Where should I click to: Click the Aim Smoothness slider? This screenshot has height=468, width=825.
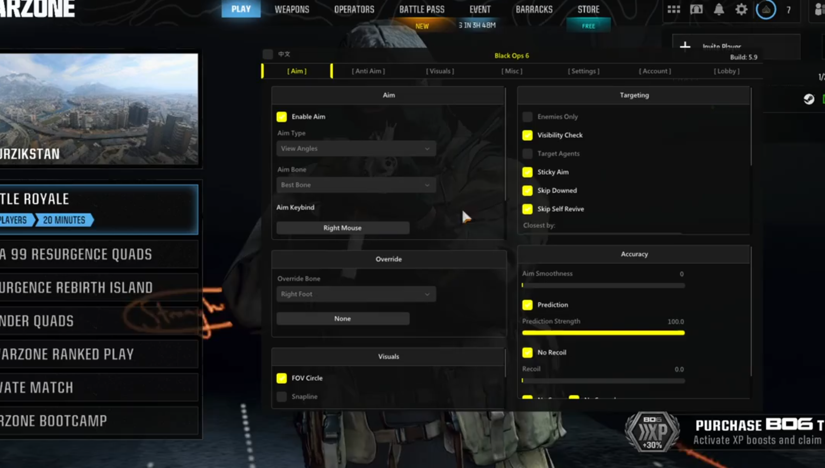coord(603,286)
